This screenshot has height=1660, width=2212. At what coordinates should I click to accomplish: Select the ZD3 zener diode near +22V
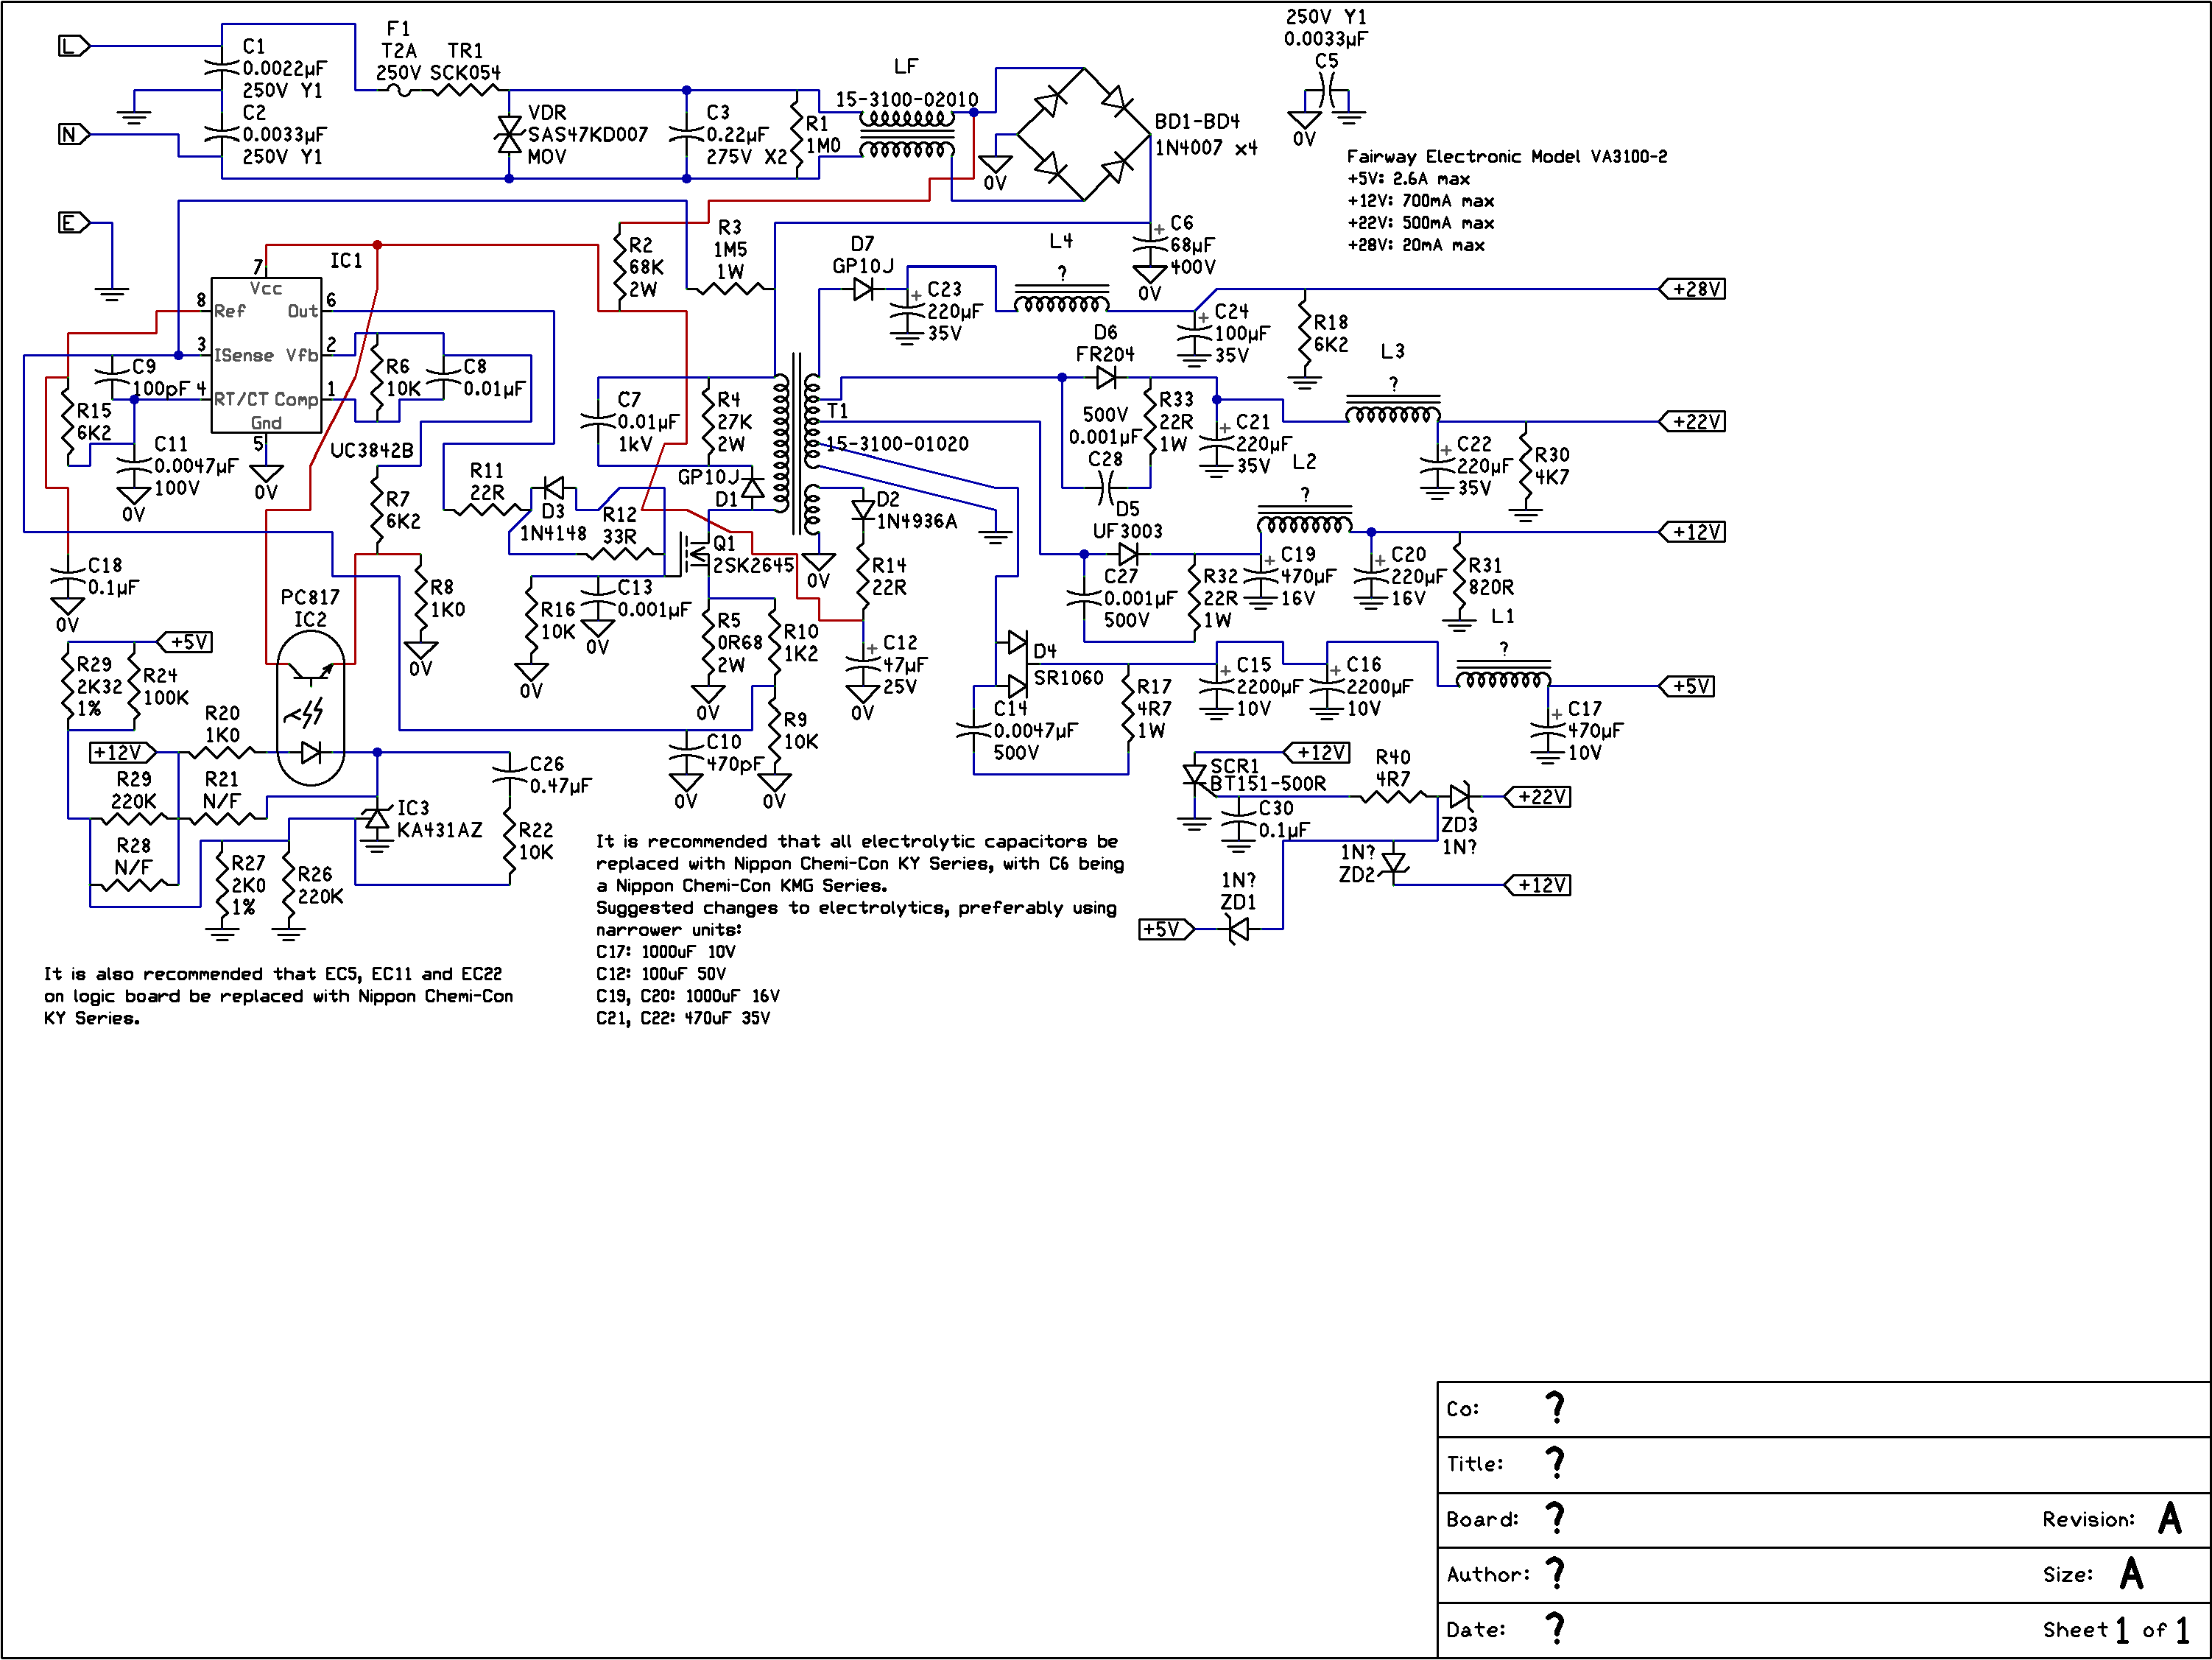pos(1460,797)
